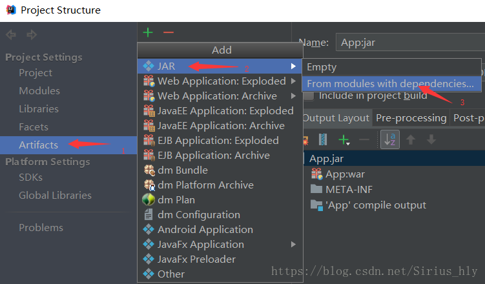Select dm Bundle menu entry
The image size is (485, 284).
click(x=220, y=170)
